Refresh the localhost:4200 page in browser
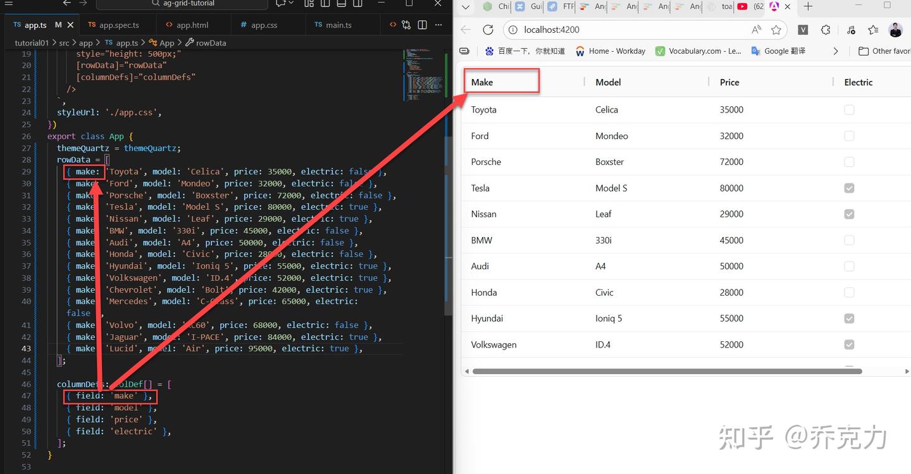911x474 pixels. [x=488, y=30]
